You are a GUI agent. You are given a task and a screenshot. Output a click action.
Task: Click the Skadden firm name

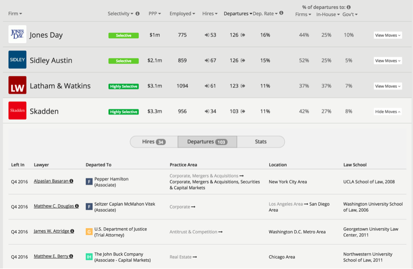[x=44, y=111]
